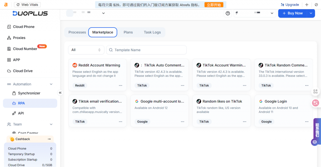
Task: Open more options on Google Login card
Action: click(x=307, y=121)
